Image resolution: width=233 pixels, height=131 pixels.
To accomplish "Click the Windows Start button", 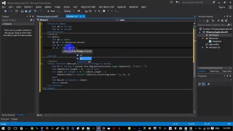I will [x=3, y=128].
